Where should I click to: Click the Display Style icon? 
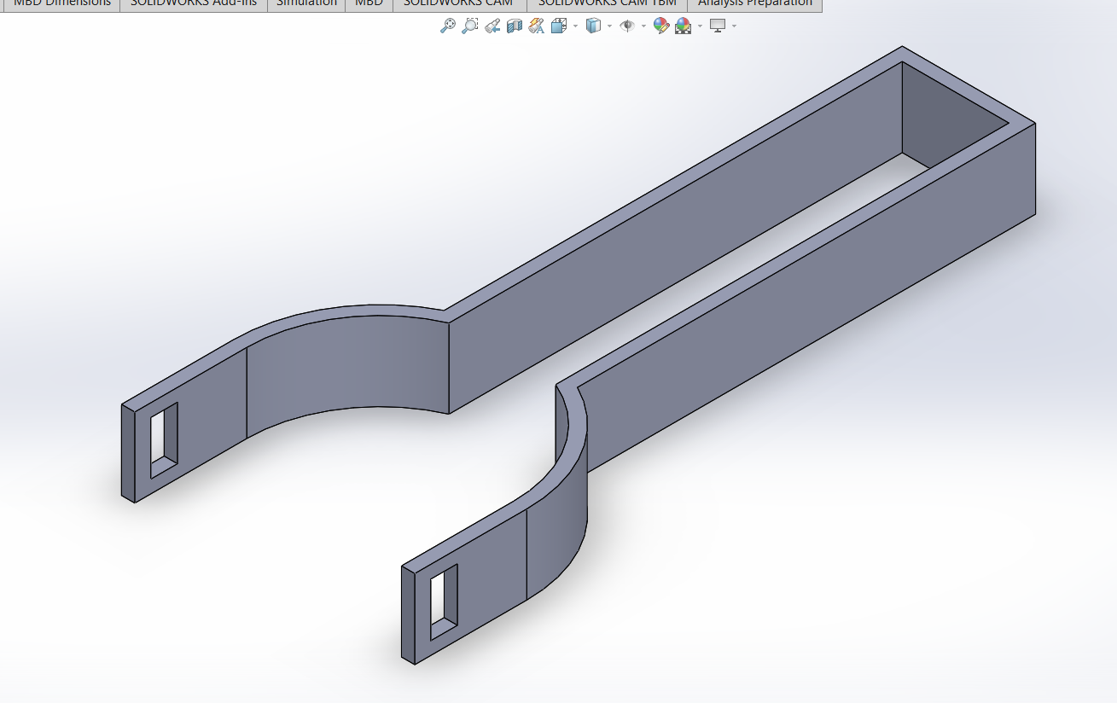(x=593, y=26)
